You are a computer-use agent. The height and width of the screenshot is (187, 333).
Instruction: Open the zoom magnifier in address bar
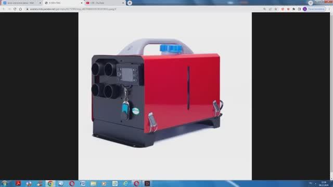pos(264,9)
